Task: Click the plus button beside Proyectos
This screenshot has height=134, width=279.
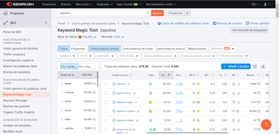Action: click(187, 13)
